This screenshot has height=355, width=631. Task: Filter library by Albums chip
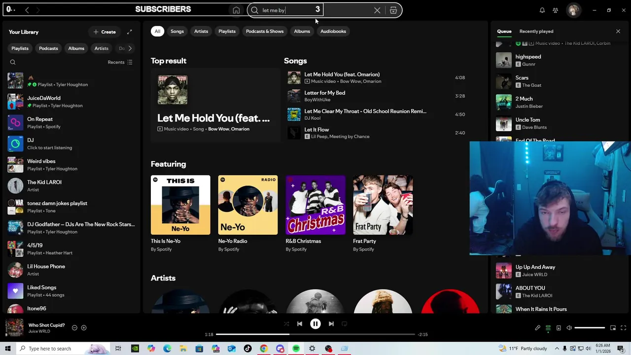click(x=76, y=48)
